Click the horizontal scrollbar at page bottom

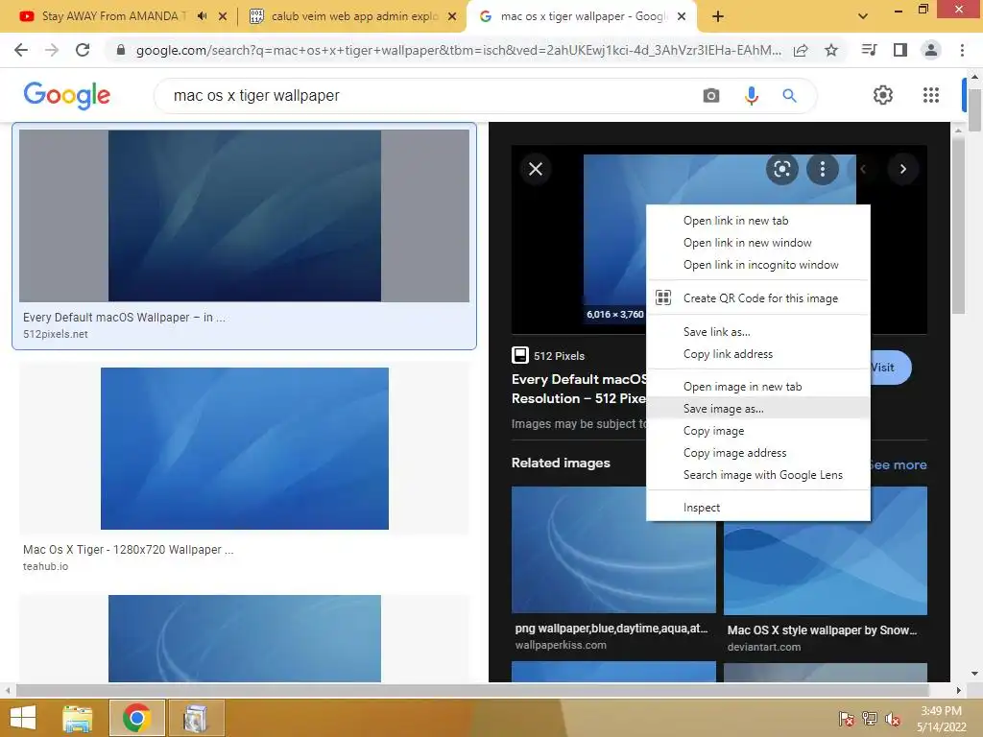pos(473,690)
